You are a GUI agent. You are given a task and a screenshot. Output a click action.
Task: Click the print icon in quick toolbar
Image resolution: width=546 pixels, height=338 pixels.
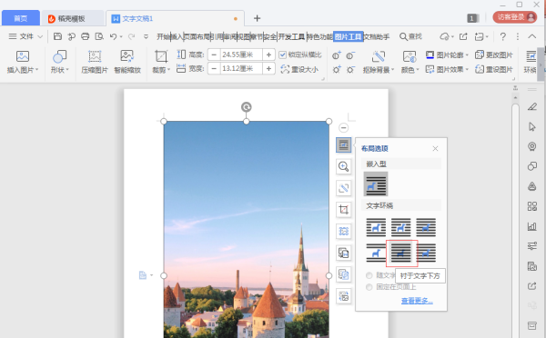85,36
